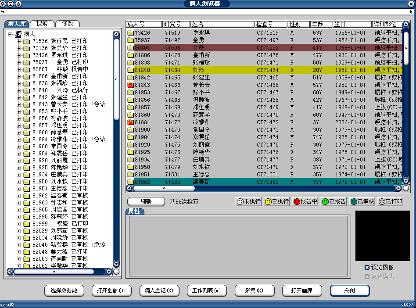
Task: Click folder icon of row 81925 陈艳华 in table
Action: (130, 152)
